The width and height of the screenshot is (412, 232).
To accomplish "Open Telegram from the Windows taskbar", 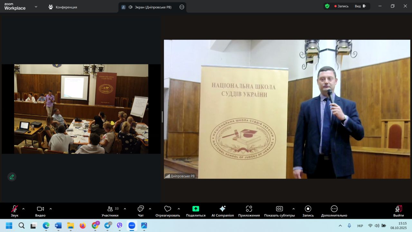I will pyautogui.click(x=108, y=226).
